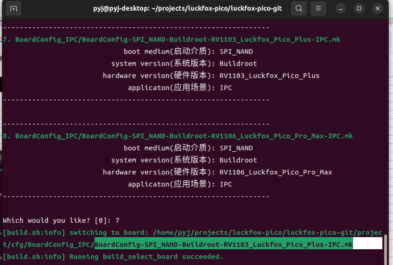
Task: Click 'boot medium' SPI_NAND line under option 8
Action: click(x=188, y=148)
